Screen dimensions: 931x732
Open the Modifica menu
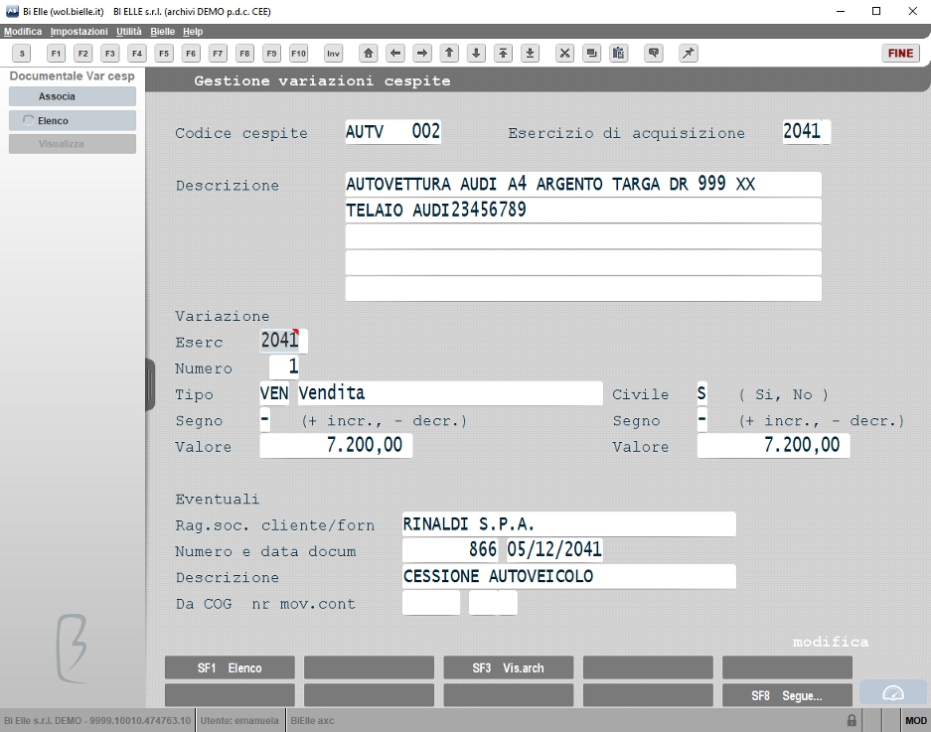pyautogui.click(x=23, y=32)
